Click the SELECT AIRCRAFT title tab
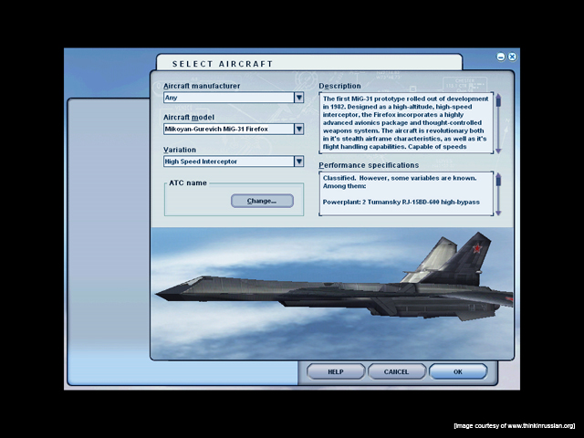The width and height of the screenshot is (584, 438). 309,63
